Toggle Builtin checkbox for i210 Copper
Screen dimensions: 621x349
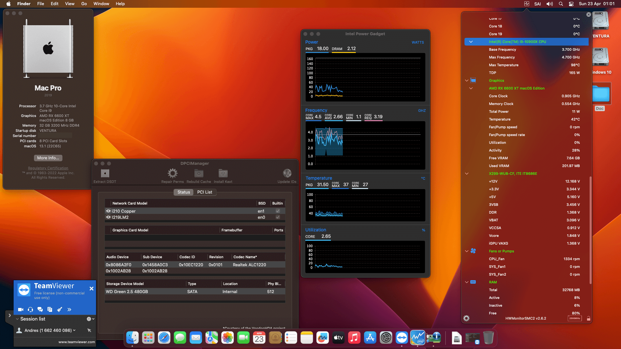[278, 211]
